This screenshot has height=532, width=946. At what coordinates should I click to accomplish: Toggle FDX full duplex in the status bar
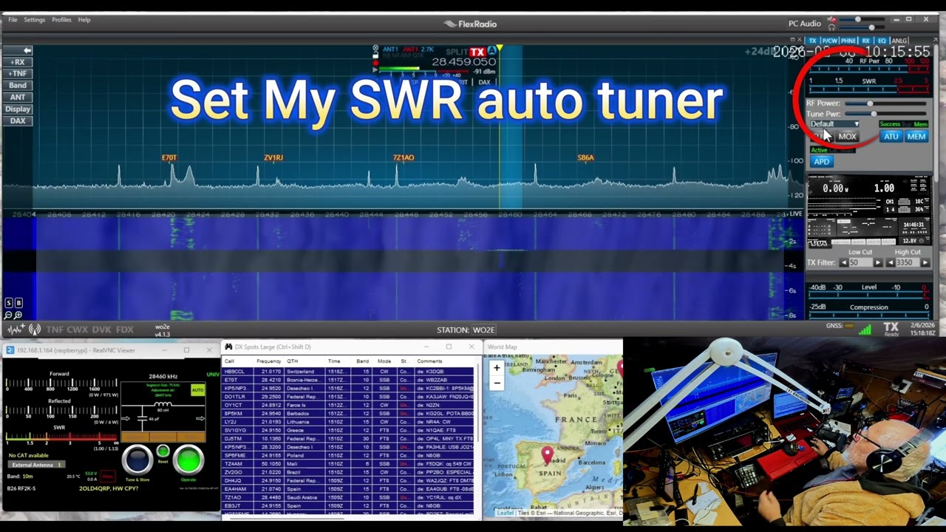tap(124, 330)
